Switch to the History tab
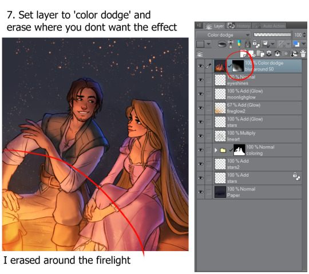309x274 pixels. 239,26
